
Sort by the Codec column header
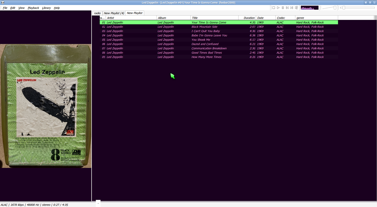[285, 18]
